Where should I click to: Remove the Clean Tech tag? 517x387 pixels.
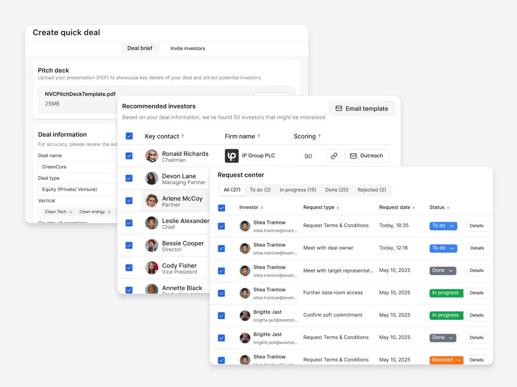71,212
